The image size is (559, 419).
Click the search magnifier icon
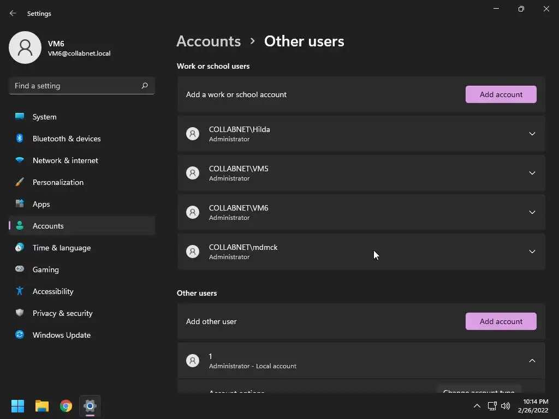pyautogui.click(x=145, y=86)
